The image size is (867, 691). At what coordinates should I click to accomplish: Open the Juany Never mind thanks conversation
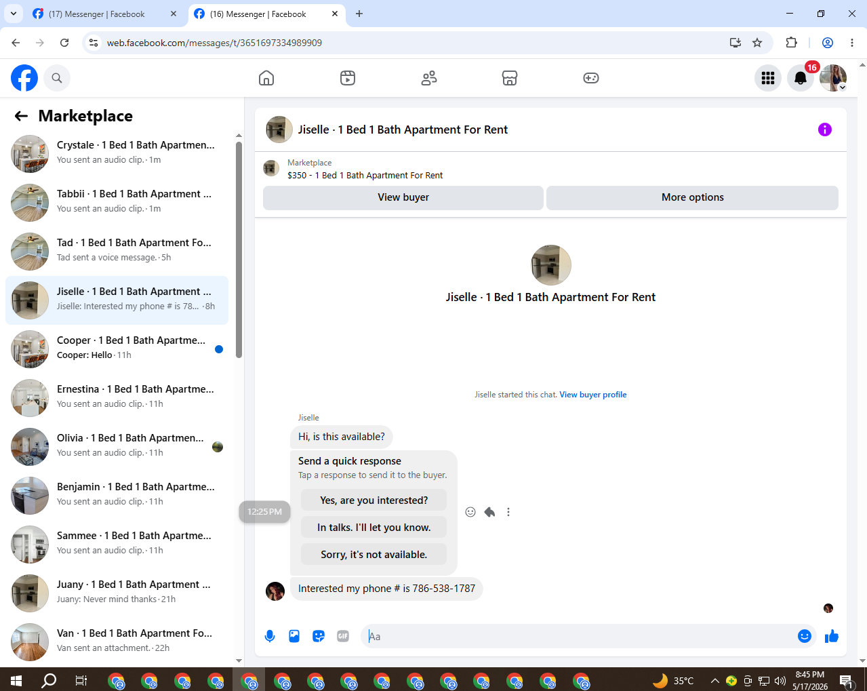tap(117, 593)
